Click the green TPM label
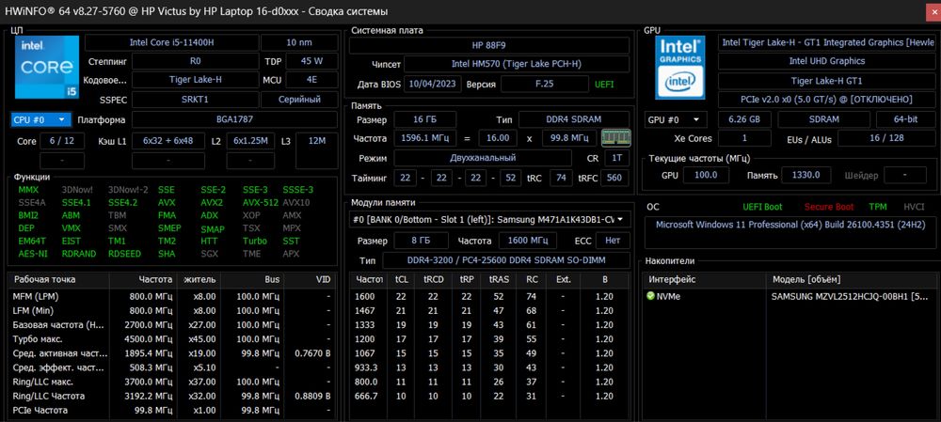The height and width of the screenshot is (422, 941). (878, 207)
